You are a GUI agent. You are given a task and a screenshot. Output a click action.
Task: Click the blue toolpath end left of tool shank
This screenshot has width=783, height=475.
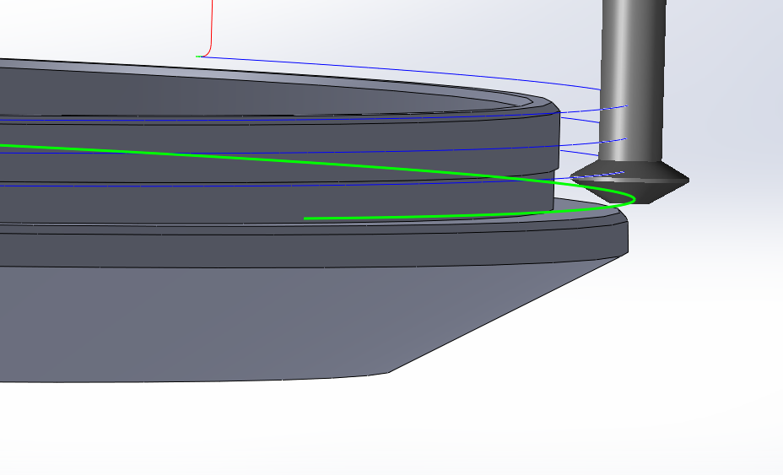pyautogui.click(x=626, y=106)
